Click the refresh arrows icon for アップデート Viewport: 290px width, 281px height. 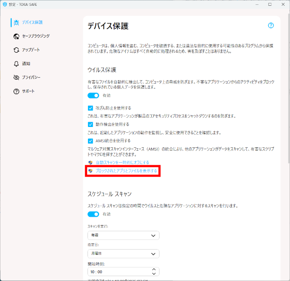16,50
